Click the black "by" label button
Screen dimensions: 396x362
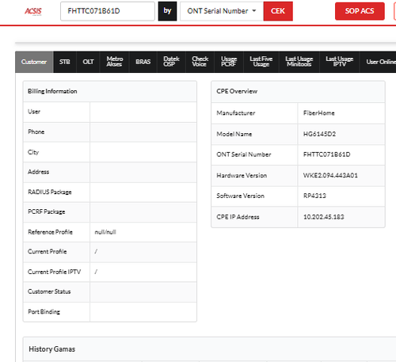click(167, 11)
